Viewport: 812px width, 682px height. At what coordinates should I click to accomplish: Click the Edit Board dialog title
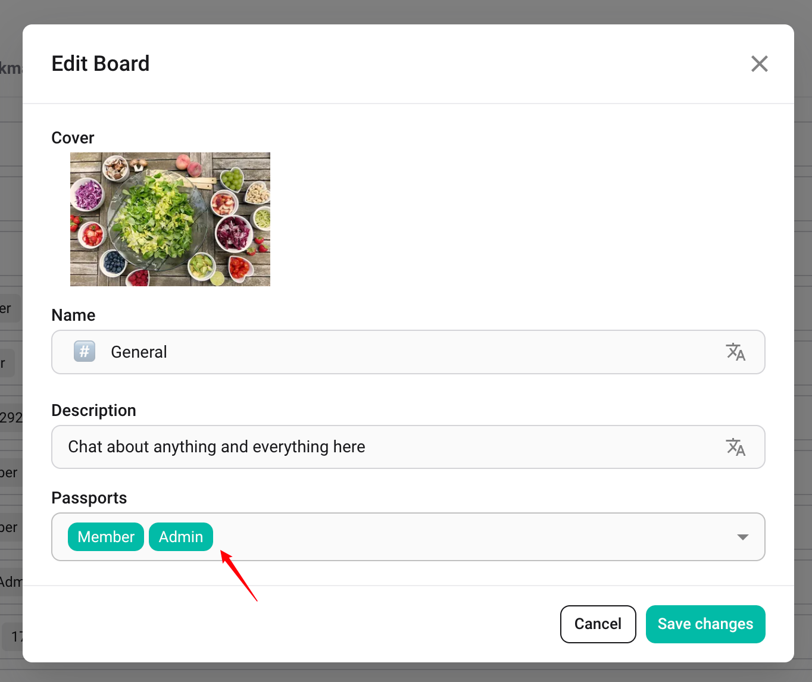click(101, 64)
